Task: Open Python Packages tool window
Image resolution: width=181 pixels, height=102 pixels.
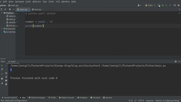Action: tap(37, 98)
